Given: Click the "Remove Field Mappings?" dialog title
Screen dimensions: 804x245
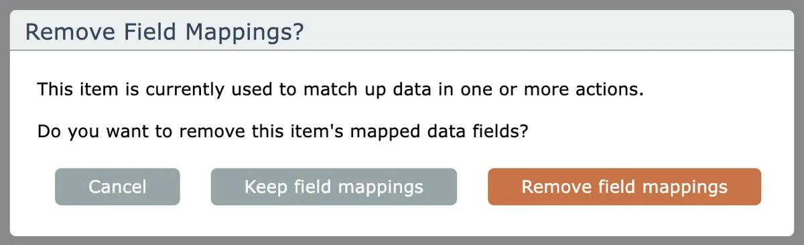Looking at the screenshot, I should (x=164, y=31).
